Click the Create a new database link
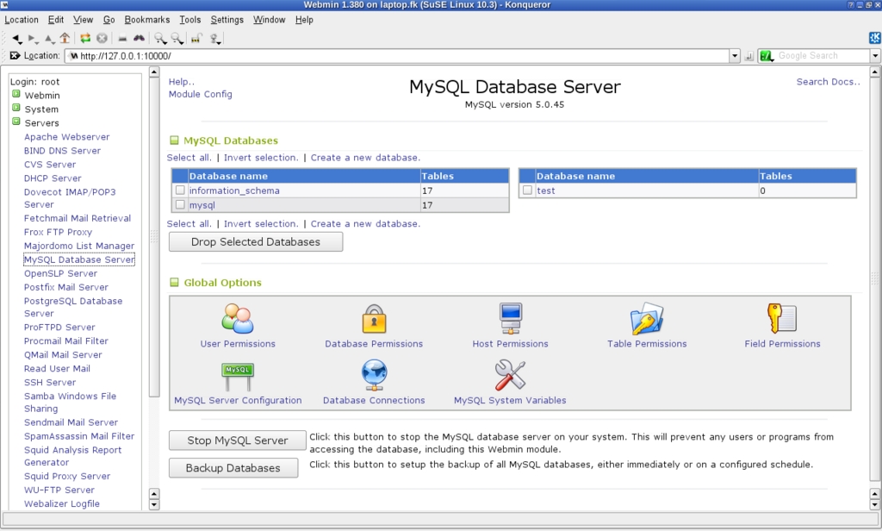 365,158
